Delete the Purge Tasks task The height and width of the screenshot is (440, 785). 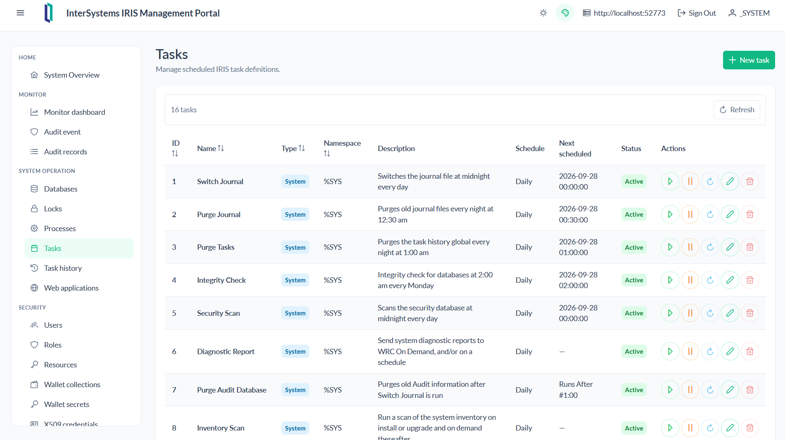pyautogui.click(x=750, y=247)
